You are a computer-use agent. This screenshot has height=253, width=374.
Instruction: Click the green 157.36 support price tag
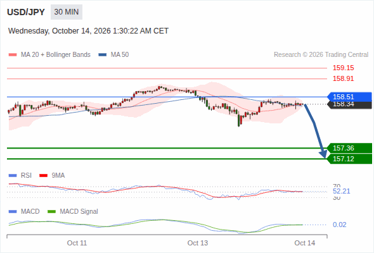tap(349, 148)
